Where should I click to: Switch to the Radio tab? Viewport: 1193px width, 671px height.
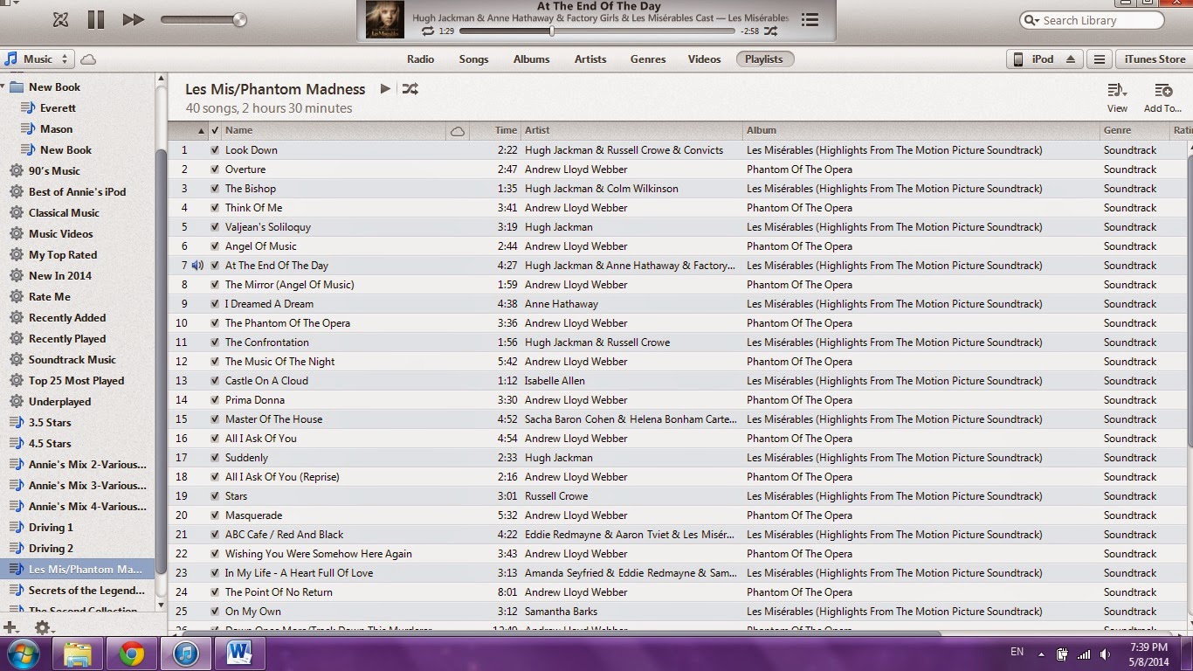[421, 59]
